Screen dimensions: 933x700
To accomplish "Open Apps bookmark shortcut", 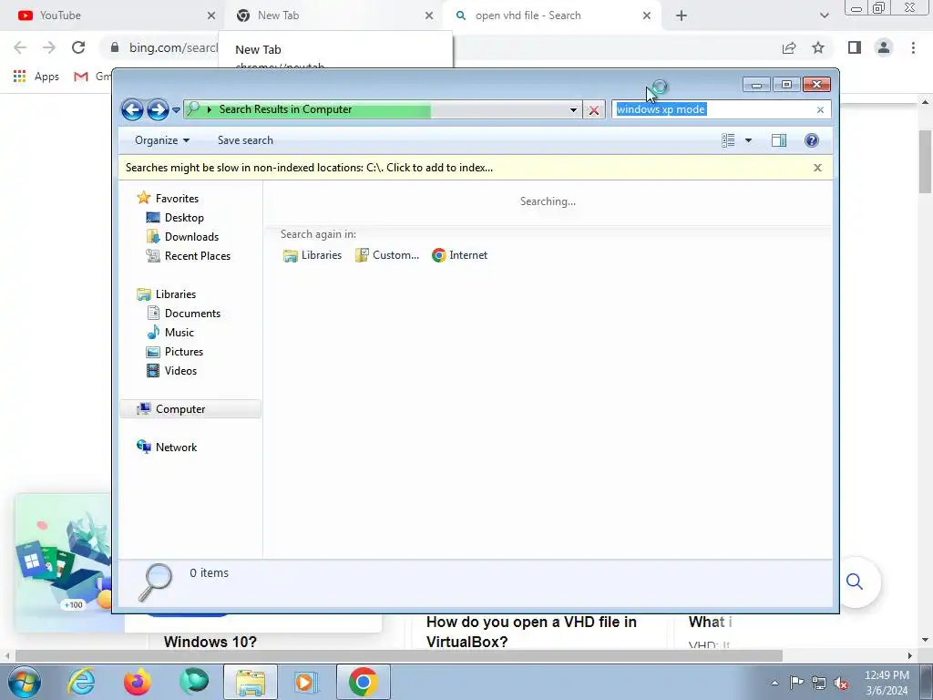I will tap(36, 77).
